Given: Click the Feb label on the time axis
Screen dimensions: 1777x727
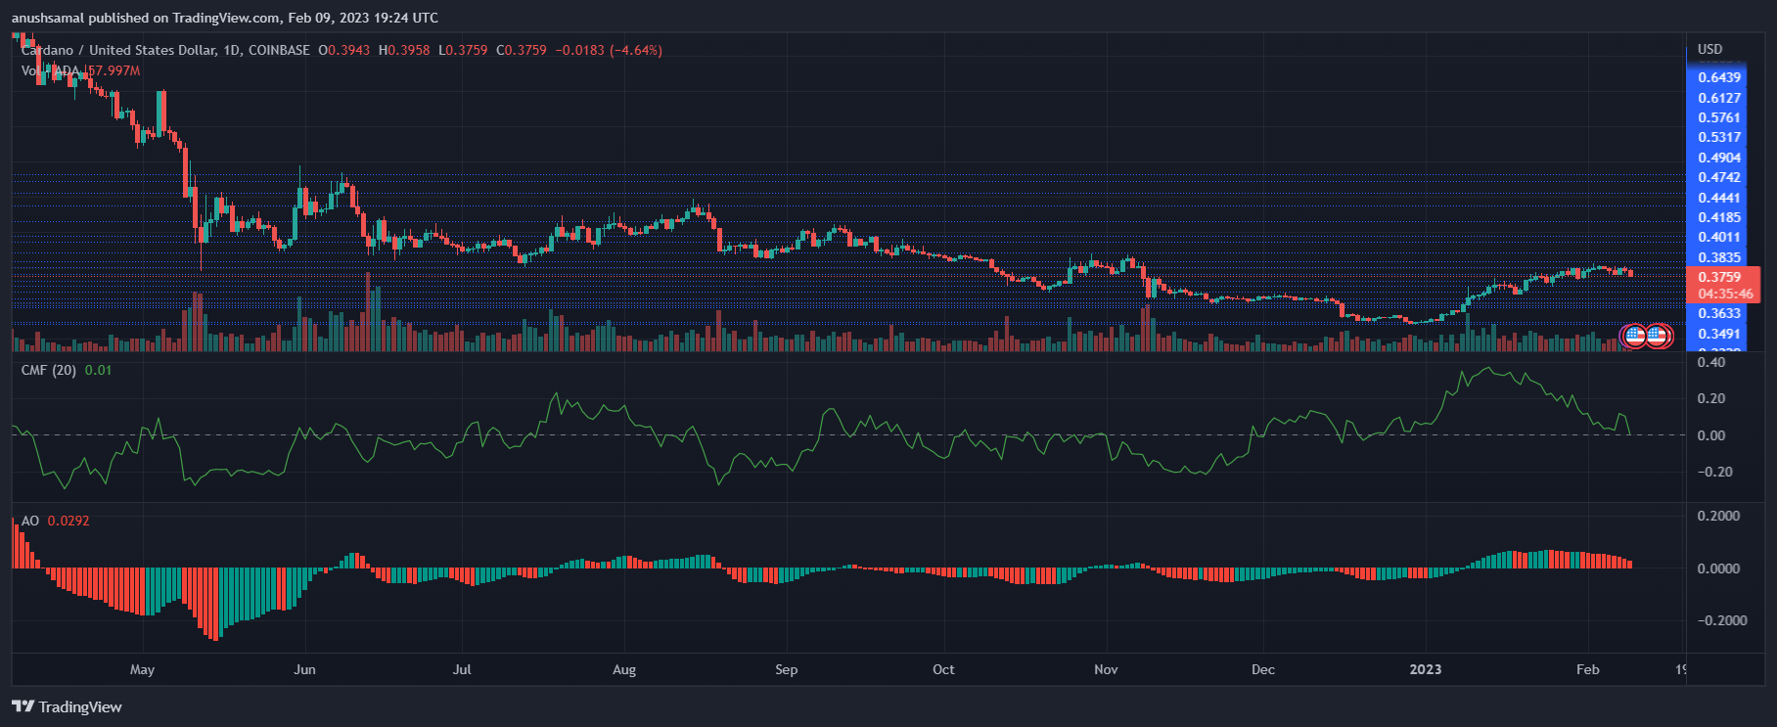Looking at the screenshot, I should 1587,669.
